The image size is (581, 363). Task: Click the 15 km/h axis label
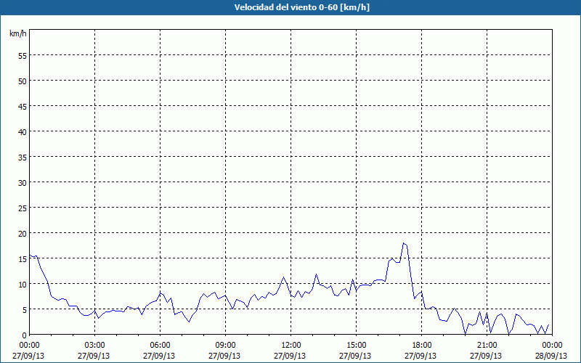[x=22, y=258]
